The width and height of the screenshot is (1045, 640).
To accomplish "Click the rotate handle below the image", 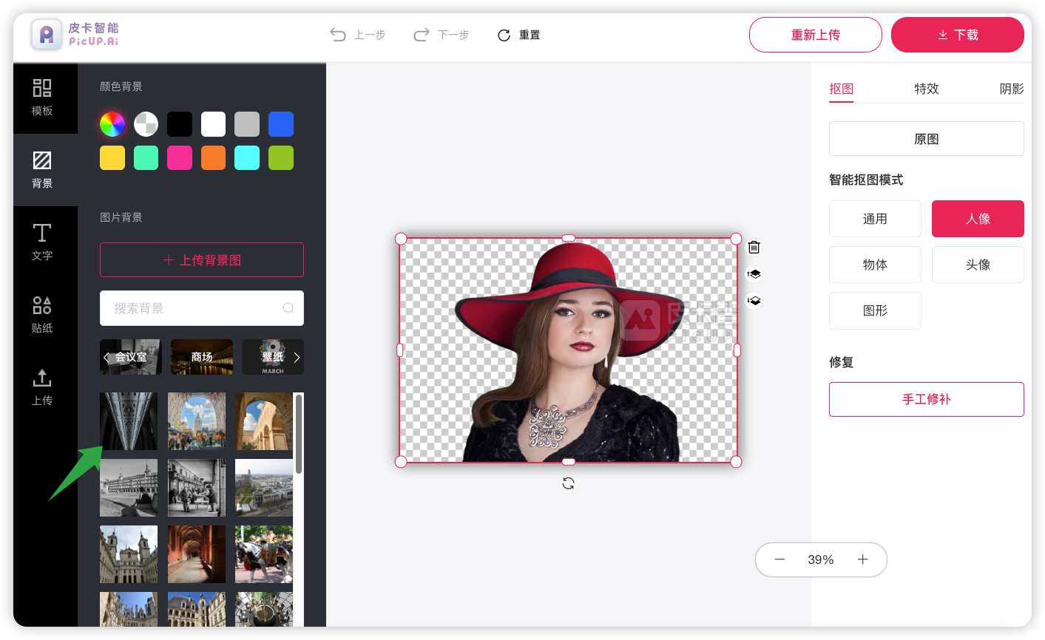I will point(568,483).
